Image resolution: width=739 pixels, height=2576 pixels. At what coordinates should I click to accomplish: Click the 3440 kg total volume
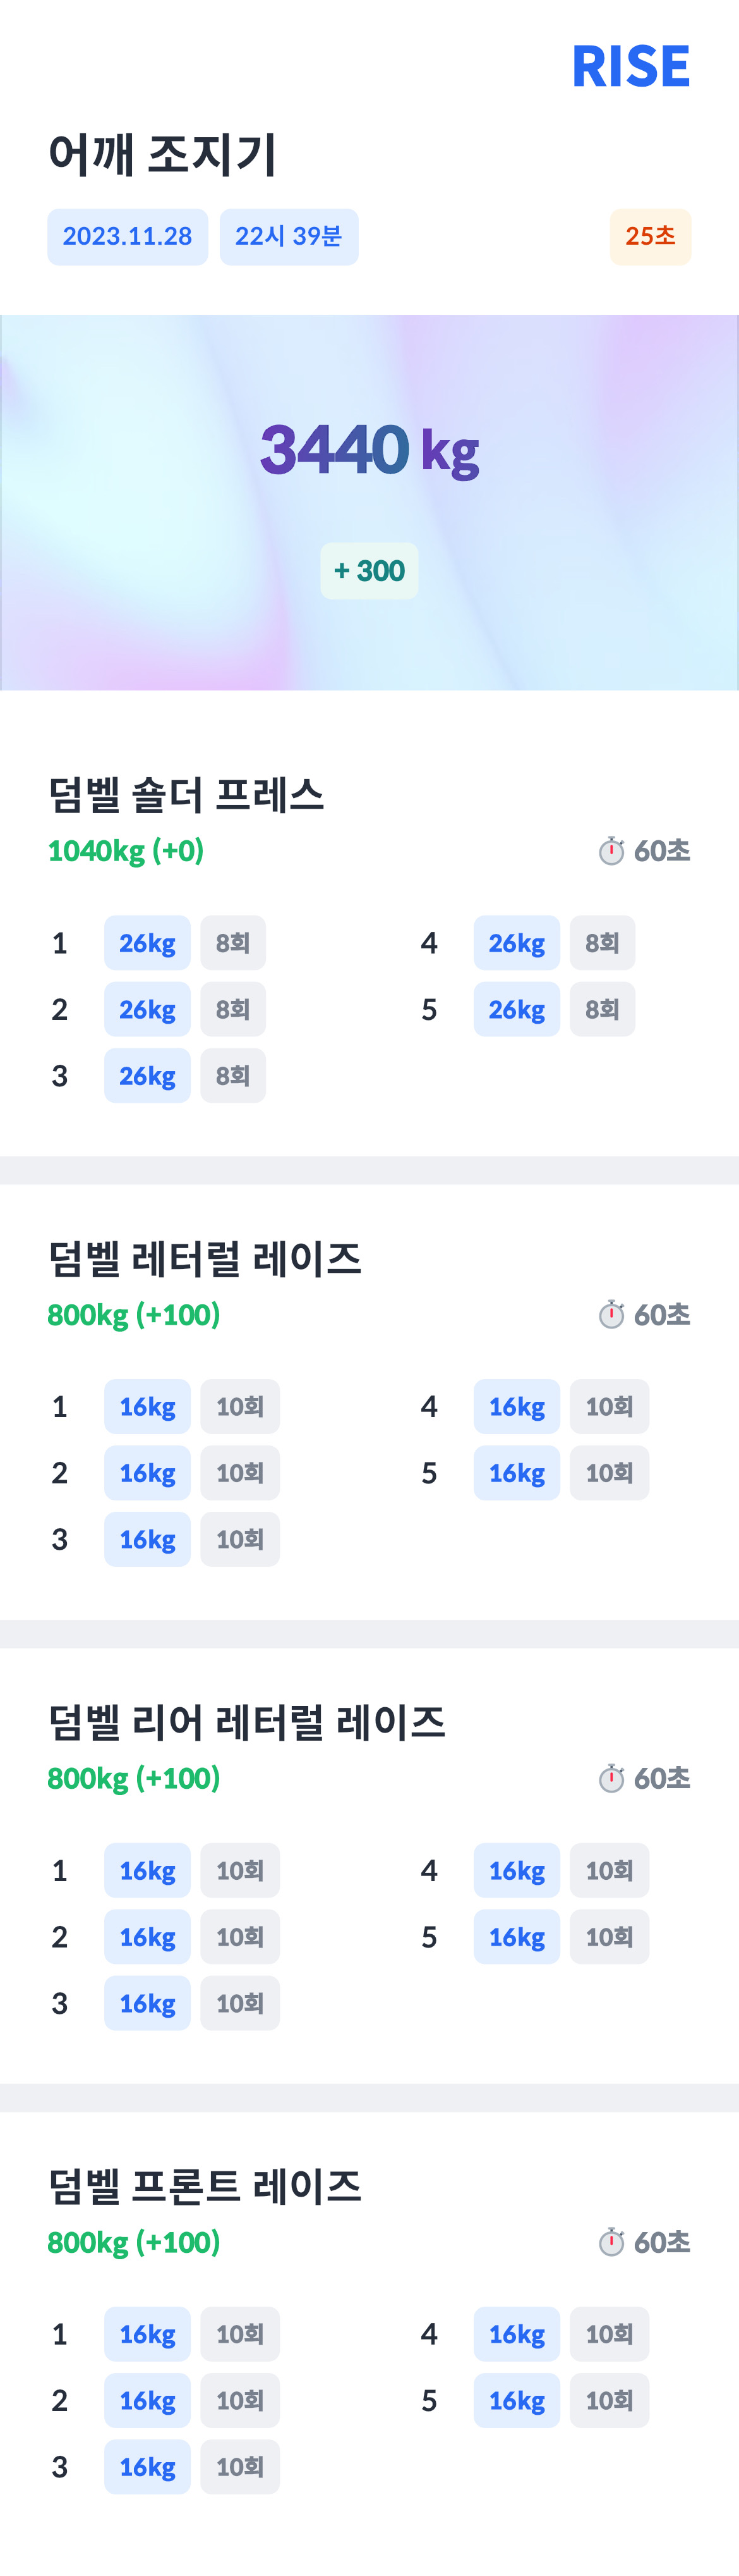click(x=369, y=450)
